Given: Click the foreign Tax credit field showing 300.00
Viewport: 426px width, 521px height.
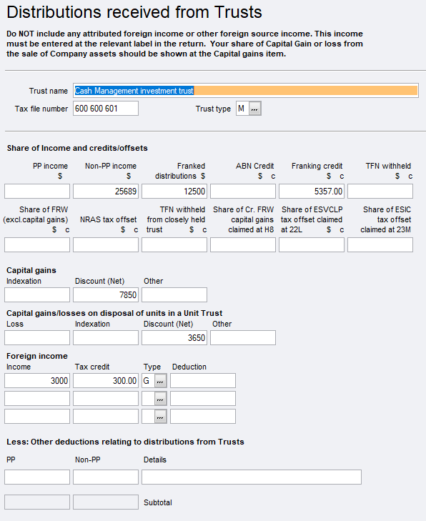Looking at the screenshot, I should [x=106, y=380].
